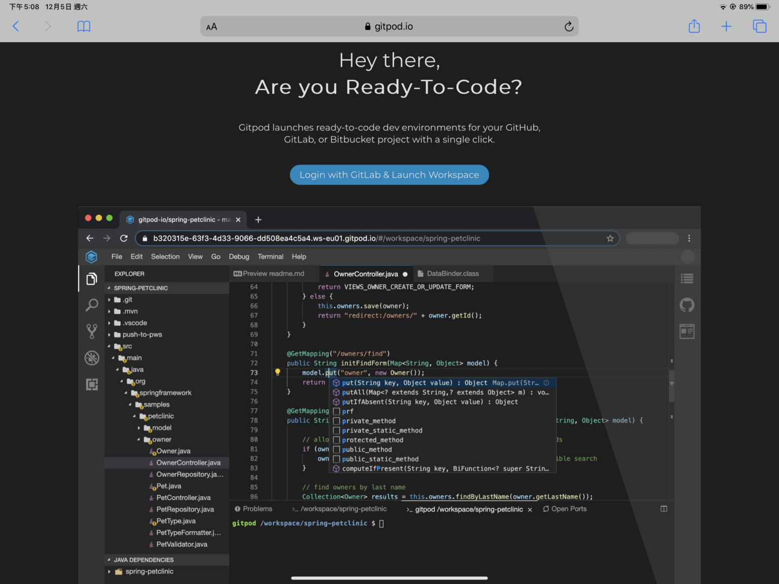Open the Extensions view icon

(x=92, y=384)
